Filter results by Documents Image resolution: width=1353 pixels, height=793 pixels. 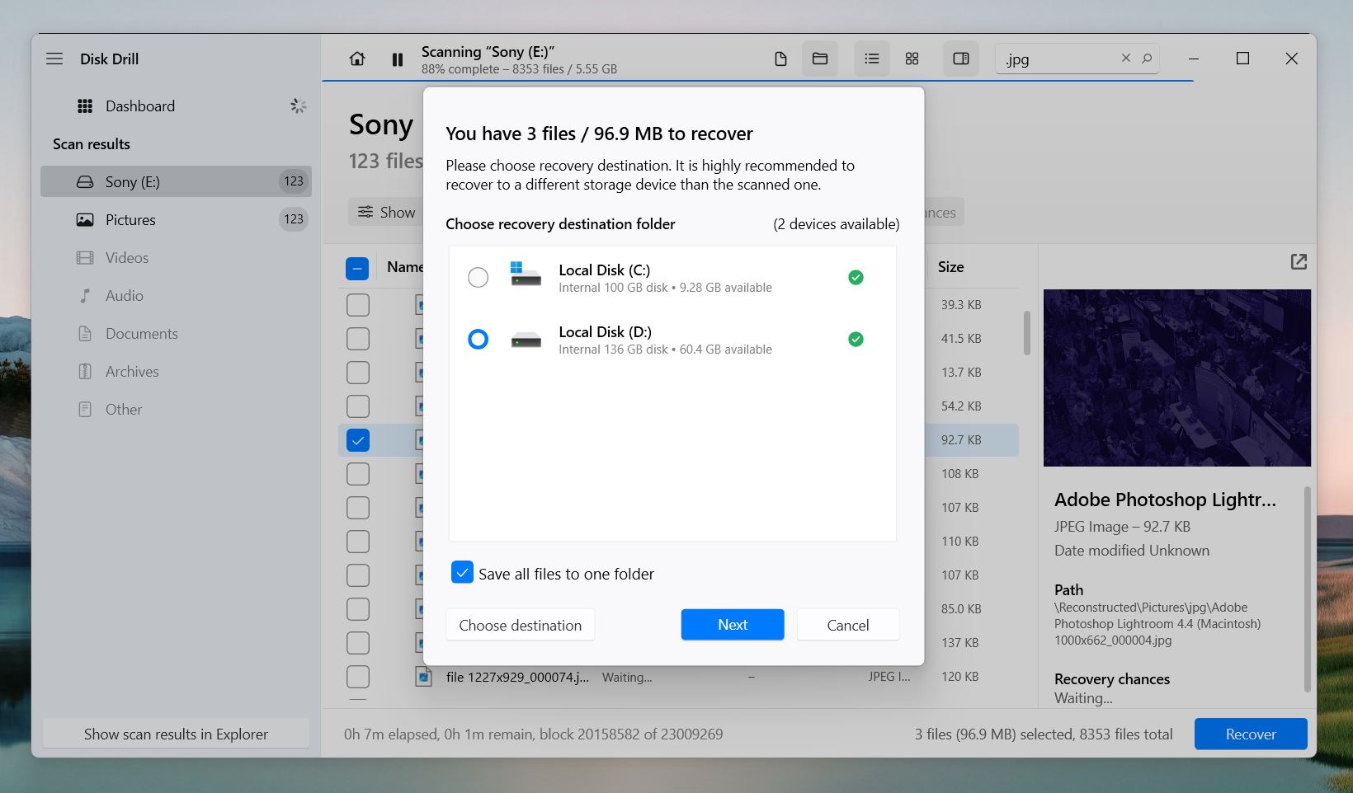[176, 333]
